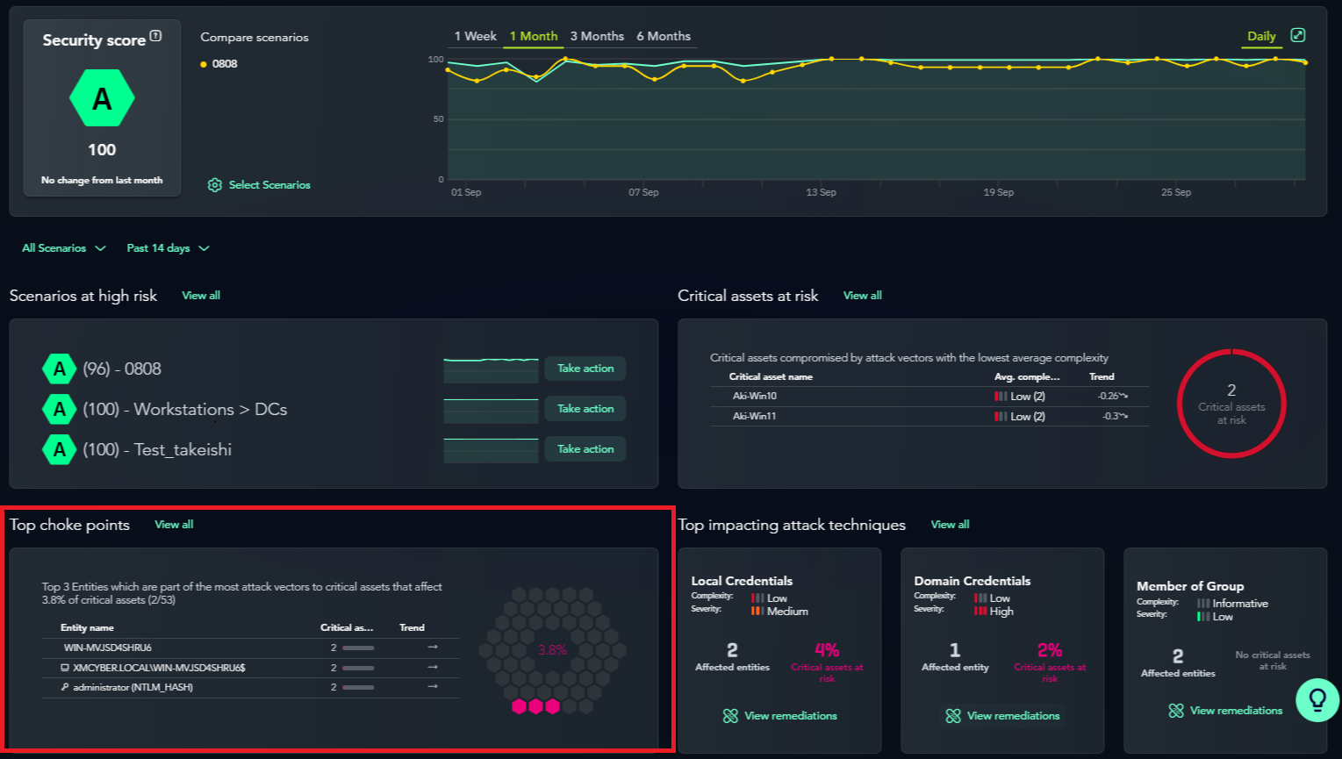Click Select Scenarios link
1342x759 pixels.
[x=269, y=185]
